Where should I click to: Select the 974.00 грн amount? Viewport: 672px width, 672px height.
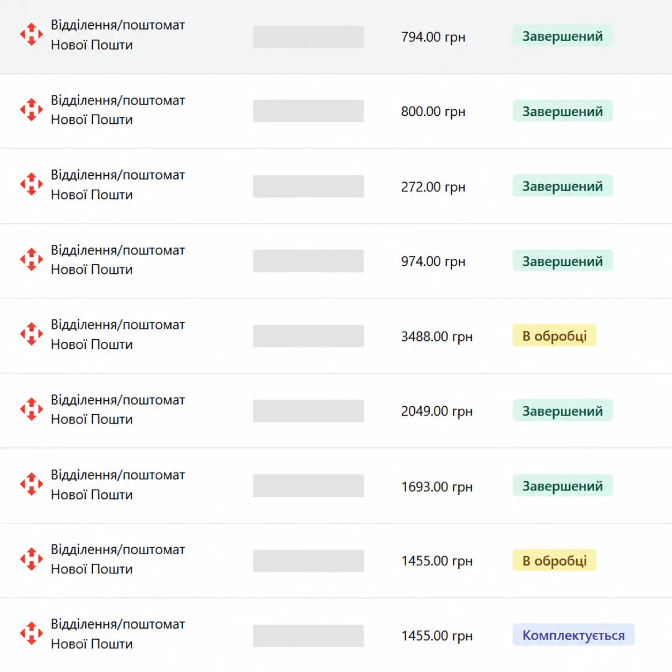pyautogui.click(x=433, y=262)
